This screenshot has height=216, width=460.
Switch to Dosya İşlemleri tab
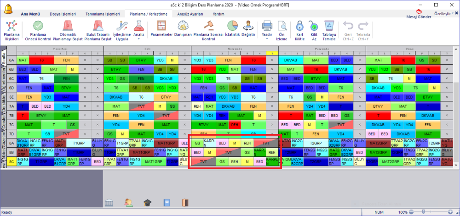pyautogui.click(x=63, y=14)
